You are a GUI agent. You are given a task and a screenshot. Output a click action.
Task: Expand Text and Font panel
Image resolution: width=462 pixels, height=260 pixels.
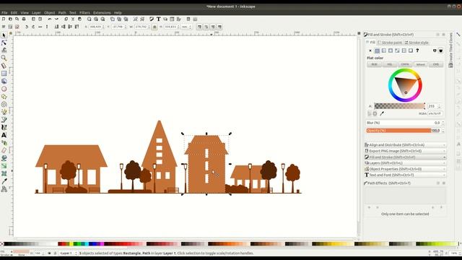tap(405, 175)
